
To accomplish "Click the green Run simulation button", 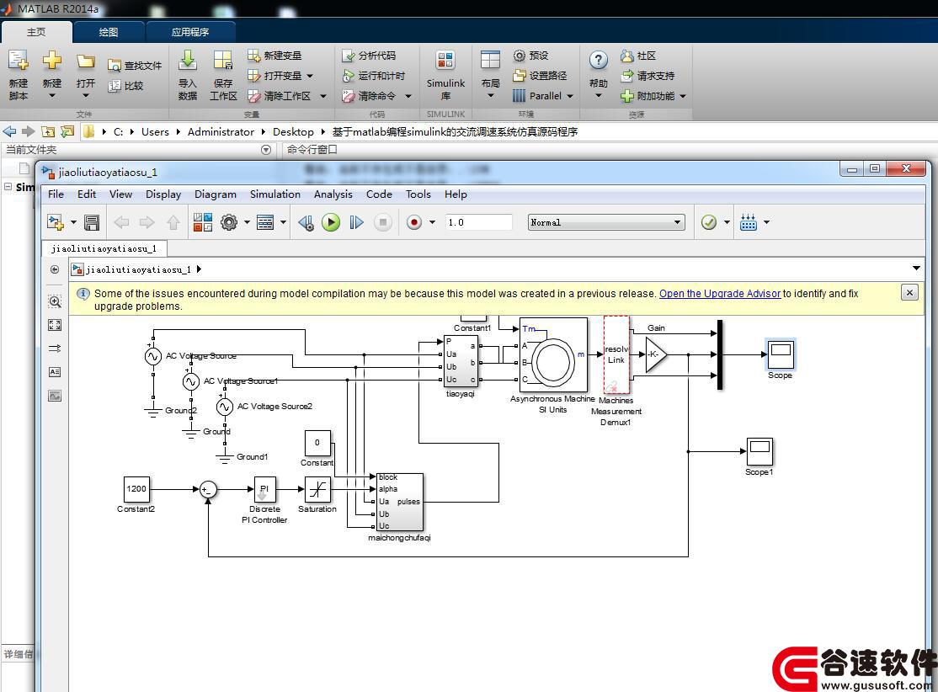I will (x=331, y=222).
